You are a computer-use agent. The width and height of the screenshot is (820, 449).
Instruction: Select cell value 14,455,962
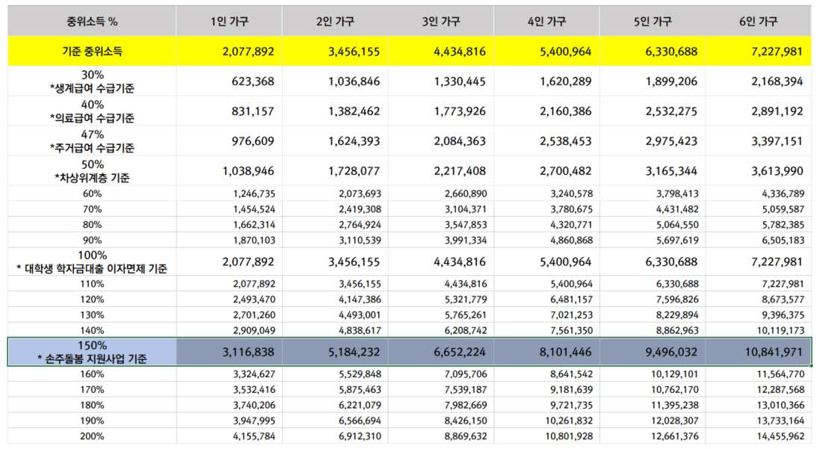pyautogui.click(x=781, y=436)
